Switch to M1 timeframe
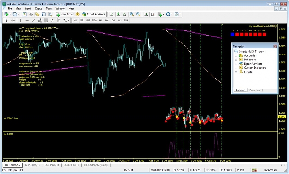The width and height of the screenshot is (289, 174). (x=75, y=20)
